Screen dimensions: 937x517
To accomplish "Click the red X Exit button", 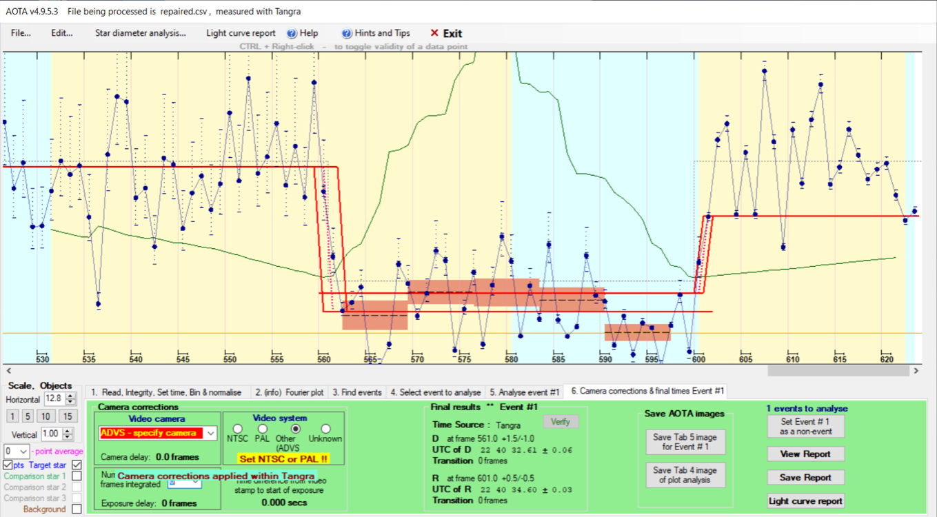I will pos(445,33).
